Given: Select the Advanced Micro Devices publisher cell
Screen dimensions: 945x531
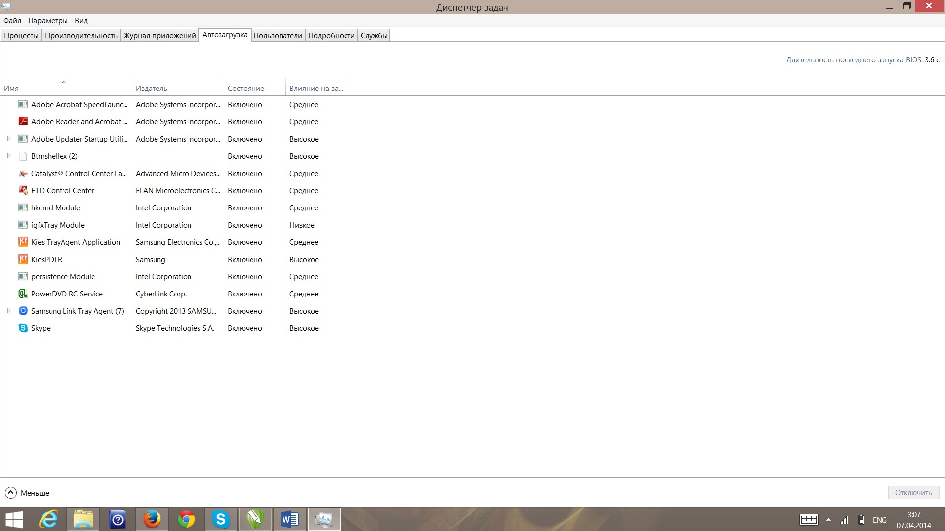Looking at the screenshot, I should click(x=178, y=173).
